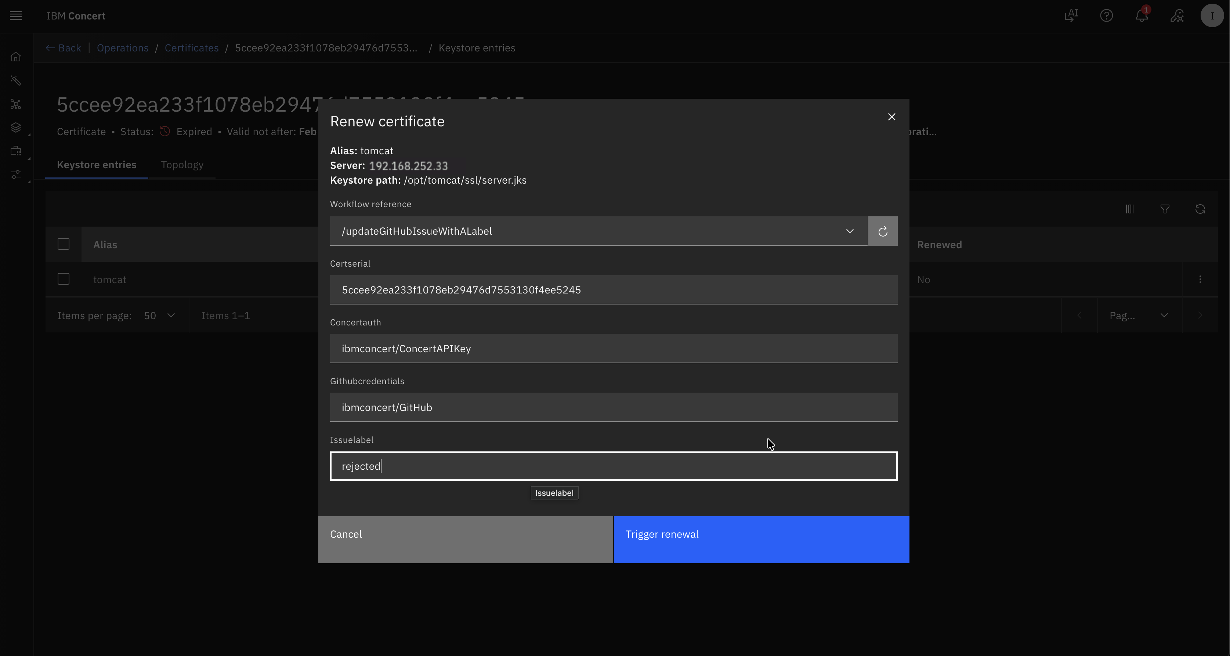Open the column settings icon in table toolbar
The image size is (1230, 656).
click(1129, 209)
